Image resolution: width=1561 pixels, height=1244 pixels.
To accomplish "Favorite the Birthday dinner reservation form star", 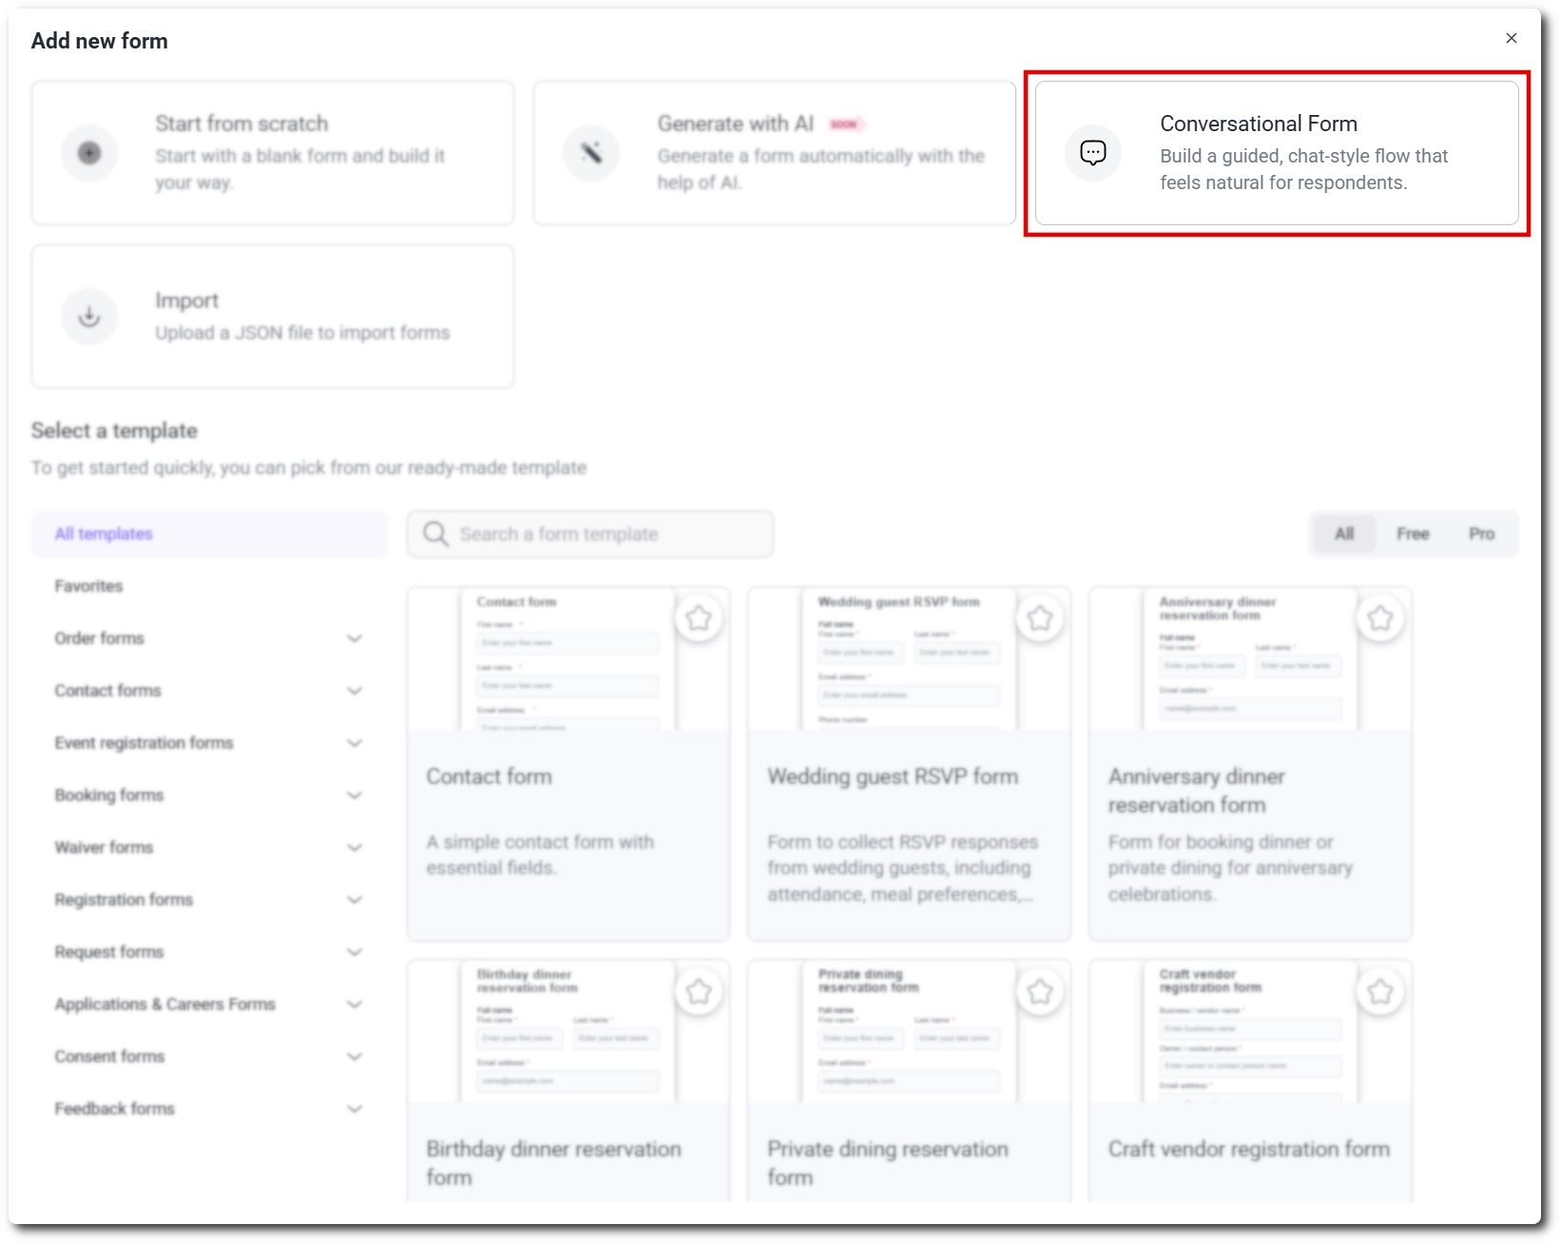I will click(x=699, y=992).
